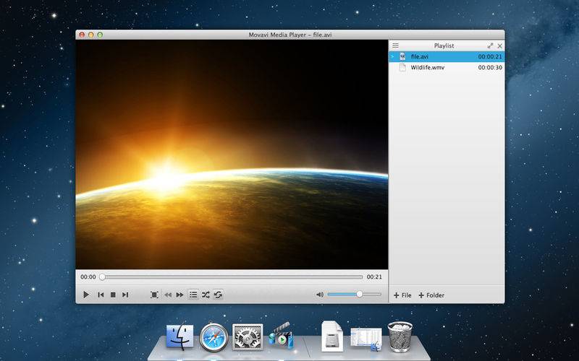Toggle repeat playback mode
The image size is (579, 361).
tap(219, 295)
